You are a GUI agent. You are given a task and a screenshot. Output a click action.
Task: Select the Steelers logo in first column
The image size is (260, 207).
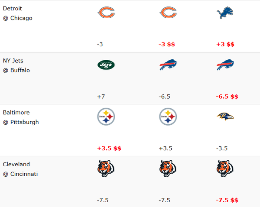click(106, 116)
